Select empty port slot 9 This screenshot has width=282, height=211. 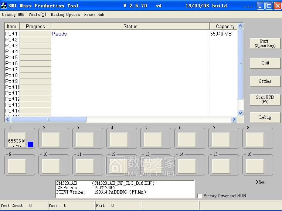point(17,167)
